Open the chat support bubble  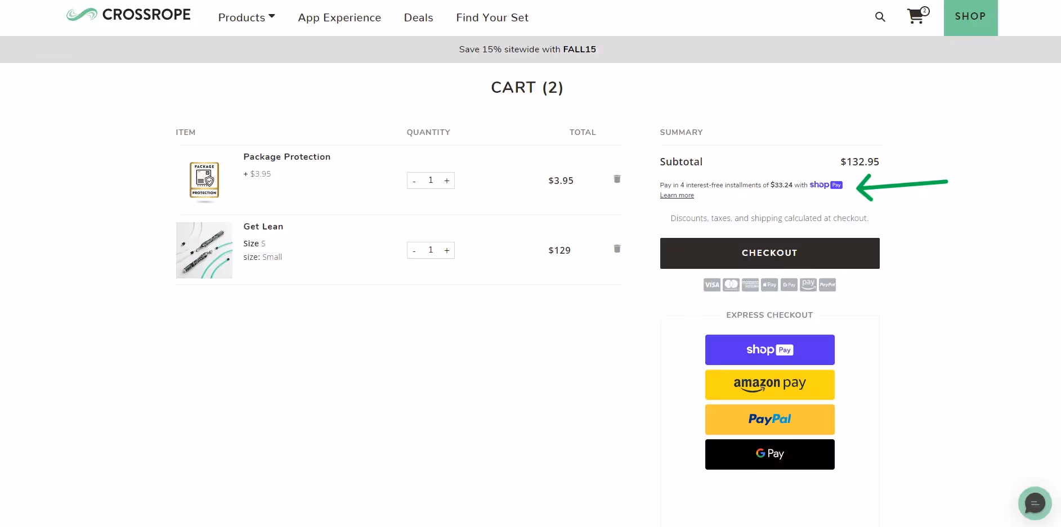click(x=1035, y=503)
